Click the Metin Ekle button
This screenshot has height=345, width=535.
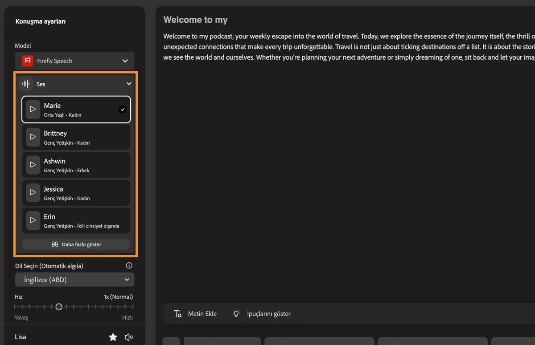point(196,314)
